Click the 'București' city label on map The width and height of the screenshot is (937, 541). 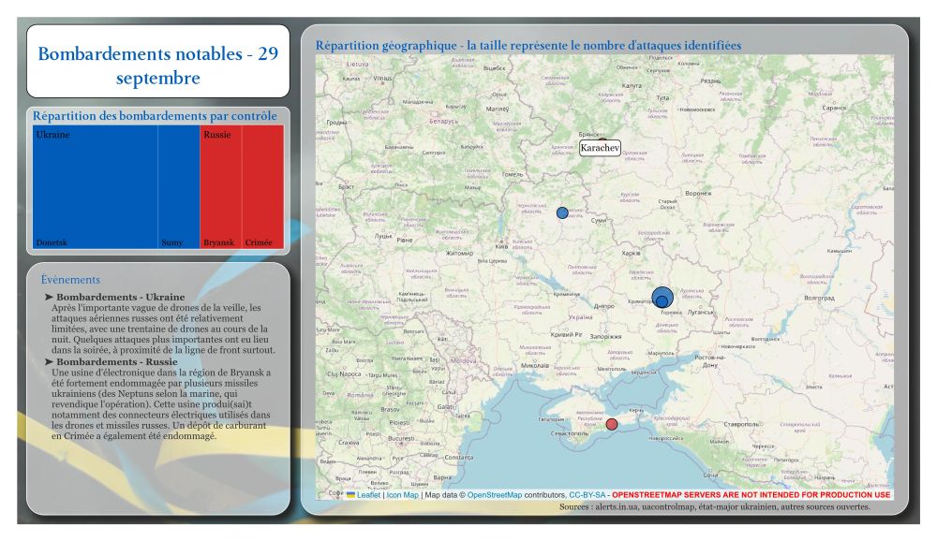(x=401, y=438)
